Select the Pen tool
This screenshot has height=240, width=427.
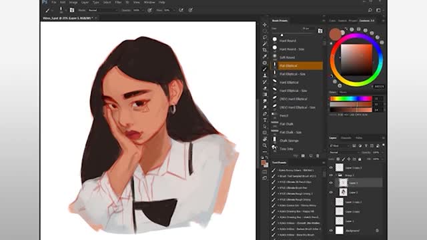[265, 114]
